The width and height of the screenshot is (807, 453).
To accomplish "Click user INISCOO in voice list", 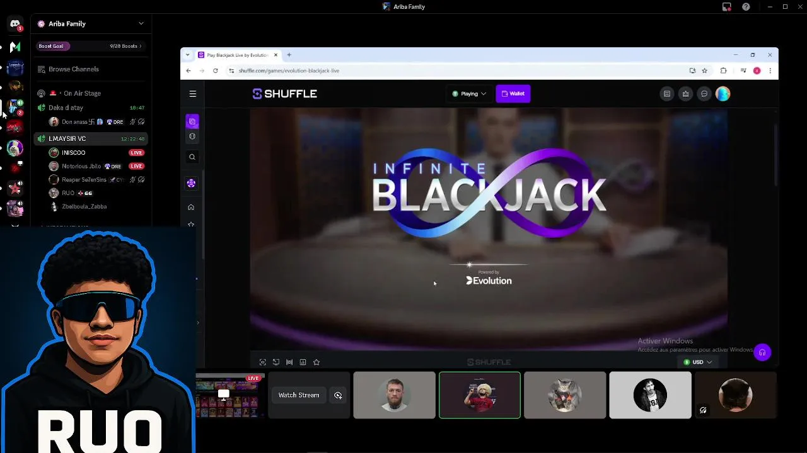I will (96, 152).
